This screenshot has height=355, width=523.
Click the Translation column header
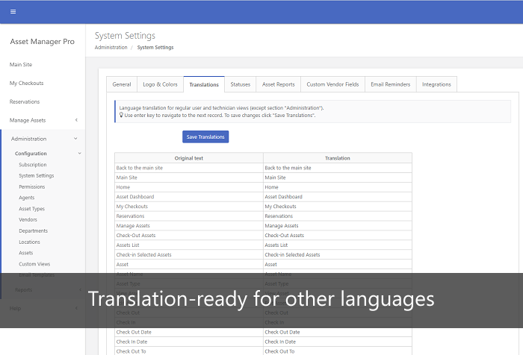338,158
